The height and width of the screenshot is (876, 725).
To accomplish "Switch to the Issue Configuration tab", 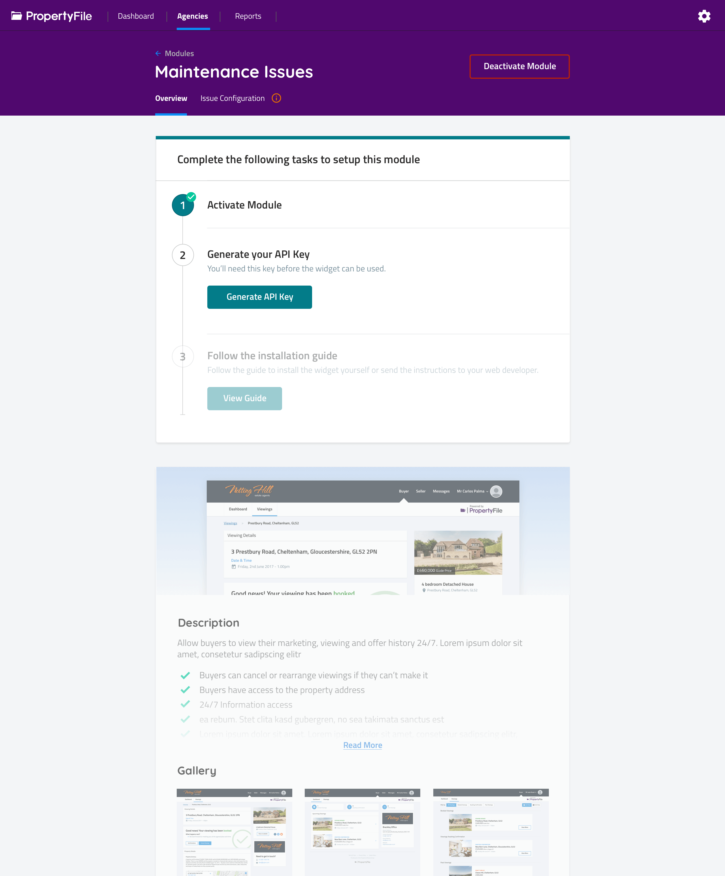I will [x=232, y=98].
